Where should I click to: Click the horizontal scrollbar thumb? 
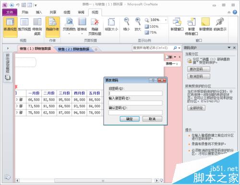click(103, 181)
